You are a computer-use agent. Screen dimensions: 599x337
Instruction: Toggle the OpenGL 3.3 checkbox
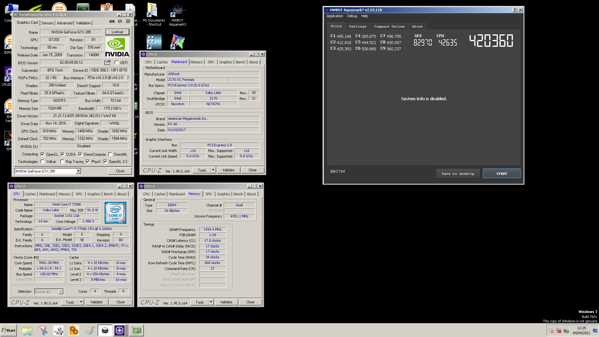pos(105,162)
